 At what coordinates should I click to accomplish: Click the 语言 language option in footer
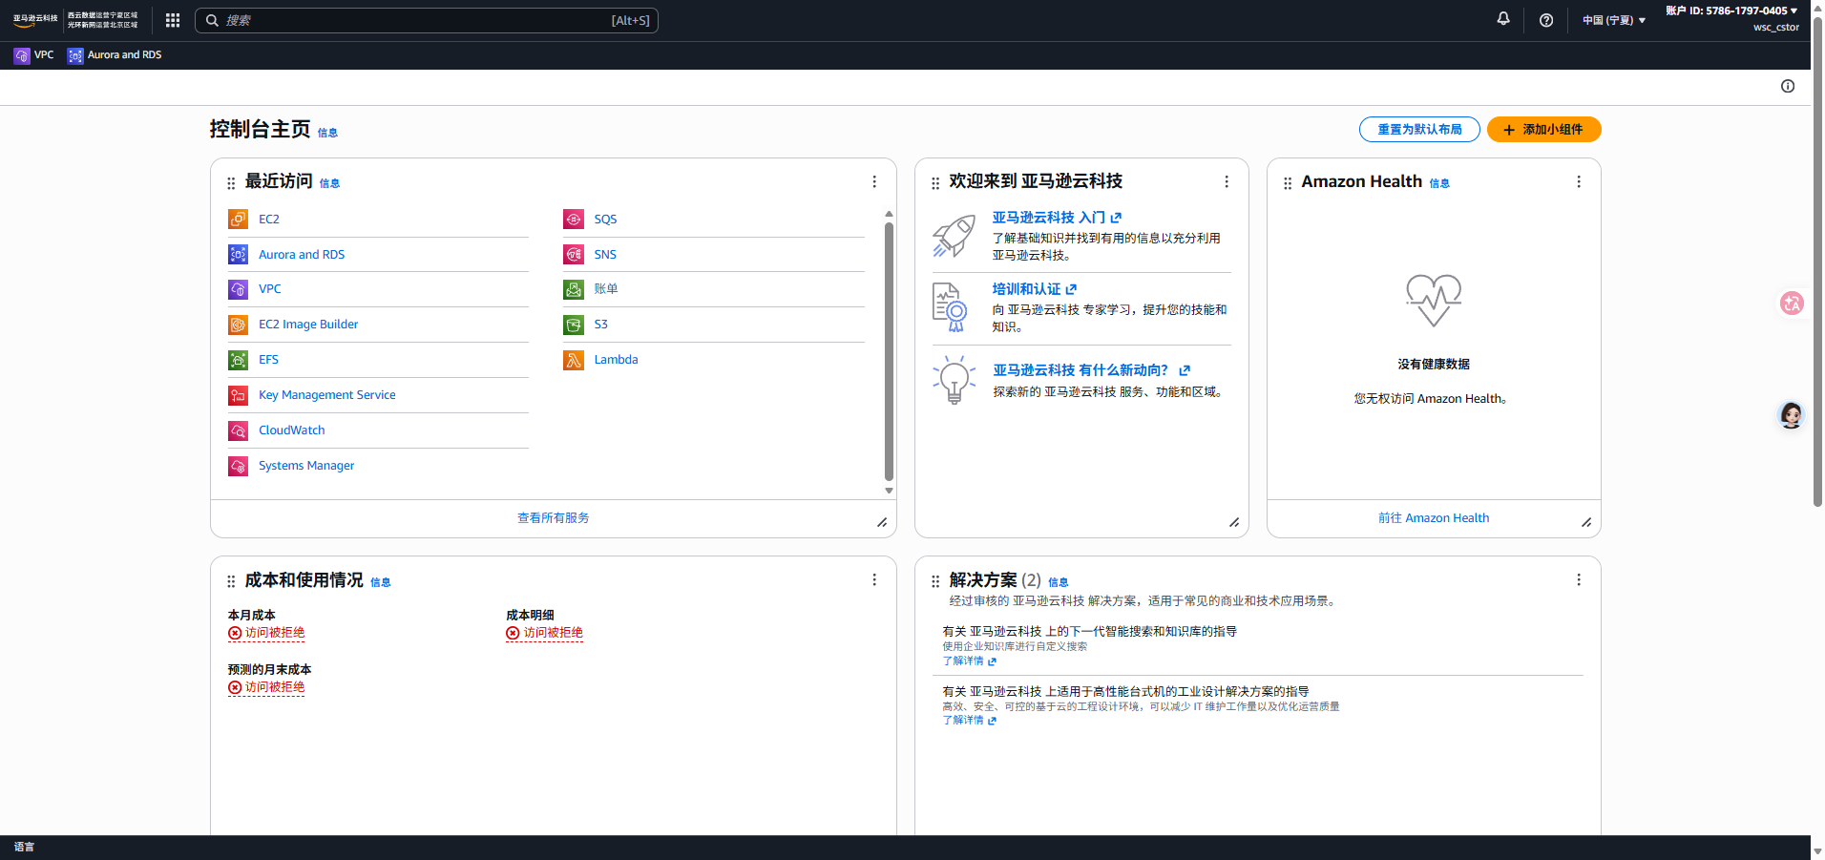coord(24,848)
